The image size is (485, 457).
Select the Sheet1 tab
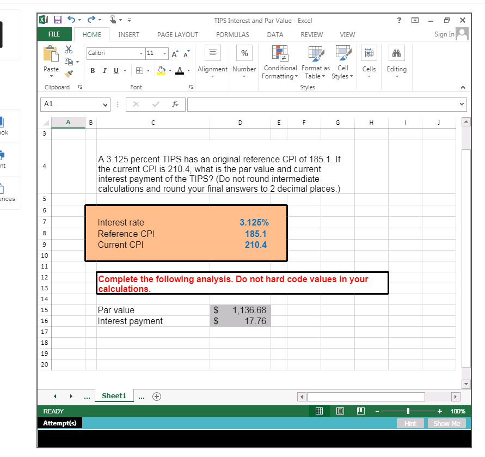[114, 396]
